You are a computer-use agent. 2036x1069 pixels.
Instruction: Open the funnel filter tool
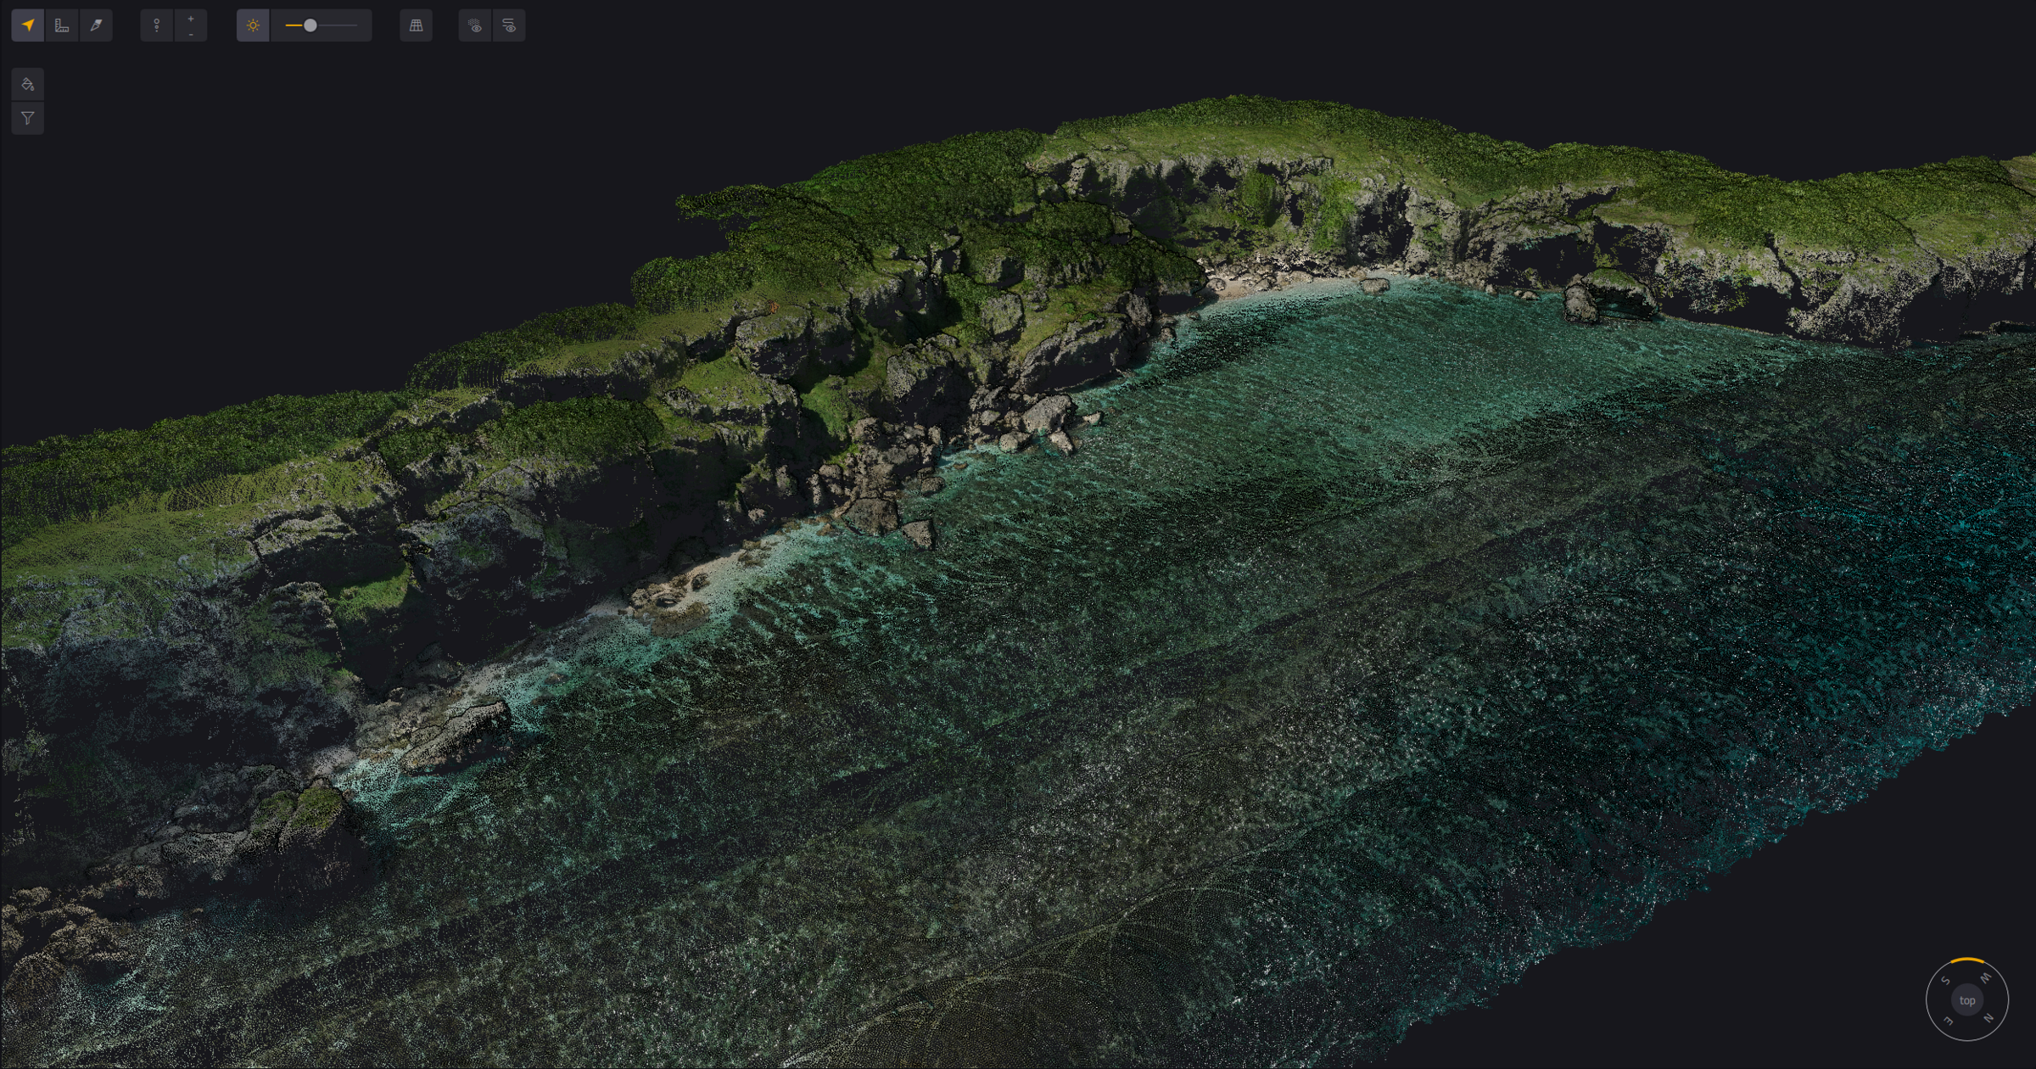[x=28, y=118]
